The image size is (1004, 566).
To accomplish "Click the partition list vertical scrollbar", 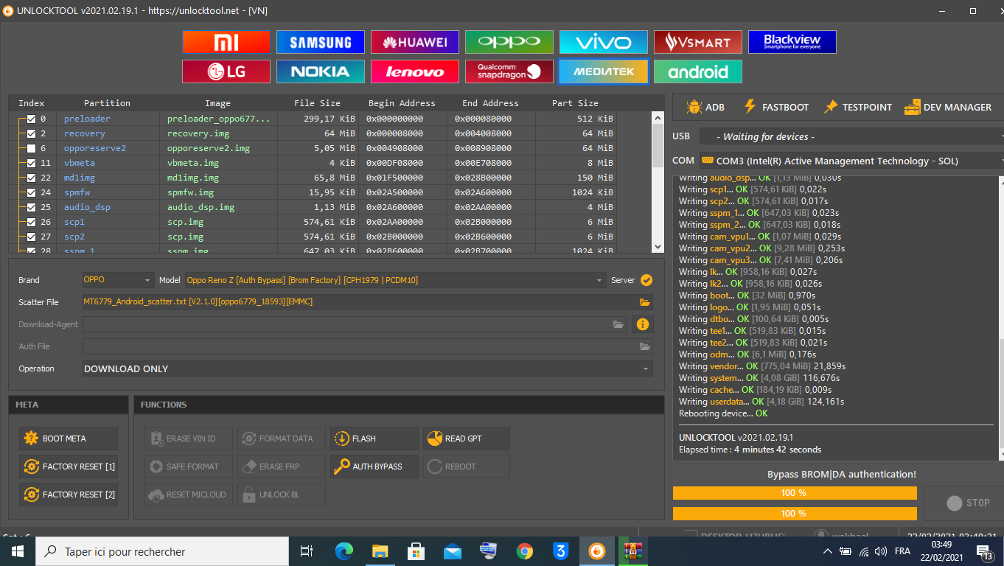I will point(658,181).
